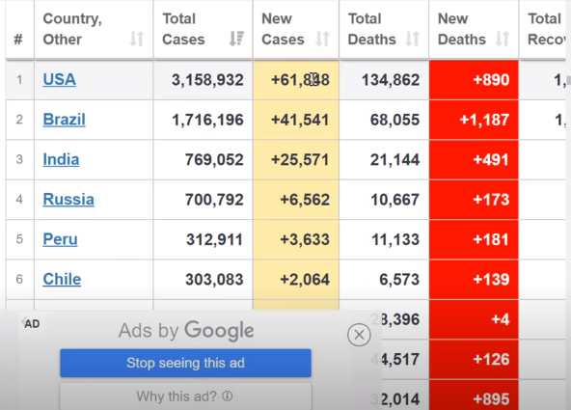Click the Total Recovered column header

[x=542, y=29]
